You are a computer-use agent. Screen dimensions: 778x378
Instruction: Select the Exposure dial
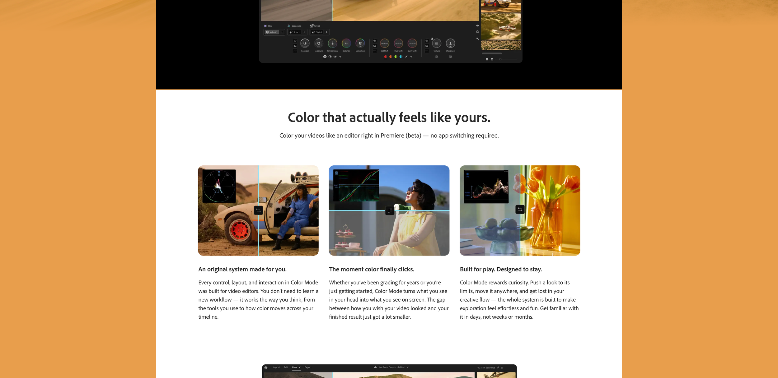point(318,43)
